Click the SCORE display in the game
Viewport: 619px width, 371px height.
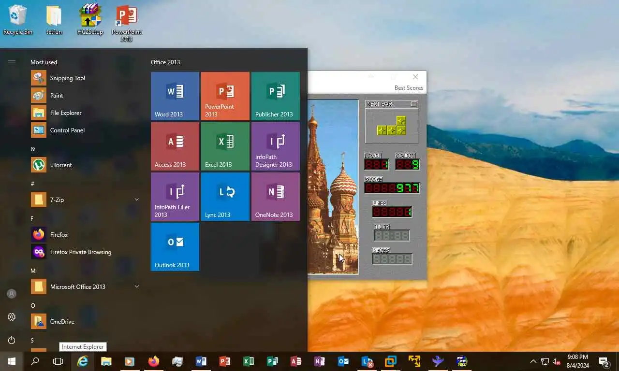(392, 188)
